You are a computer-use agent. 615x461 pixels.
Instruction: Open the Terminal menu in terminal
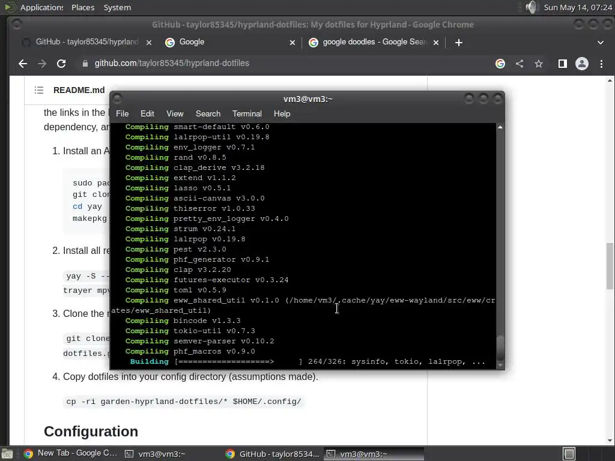pyautogui.click(x=247, y=113)
